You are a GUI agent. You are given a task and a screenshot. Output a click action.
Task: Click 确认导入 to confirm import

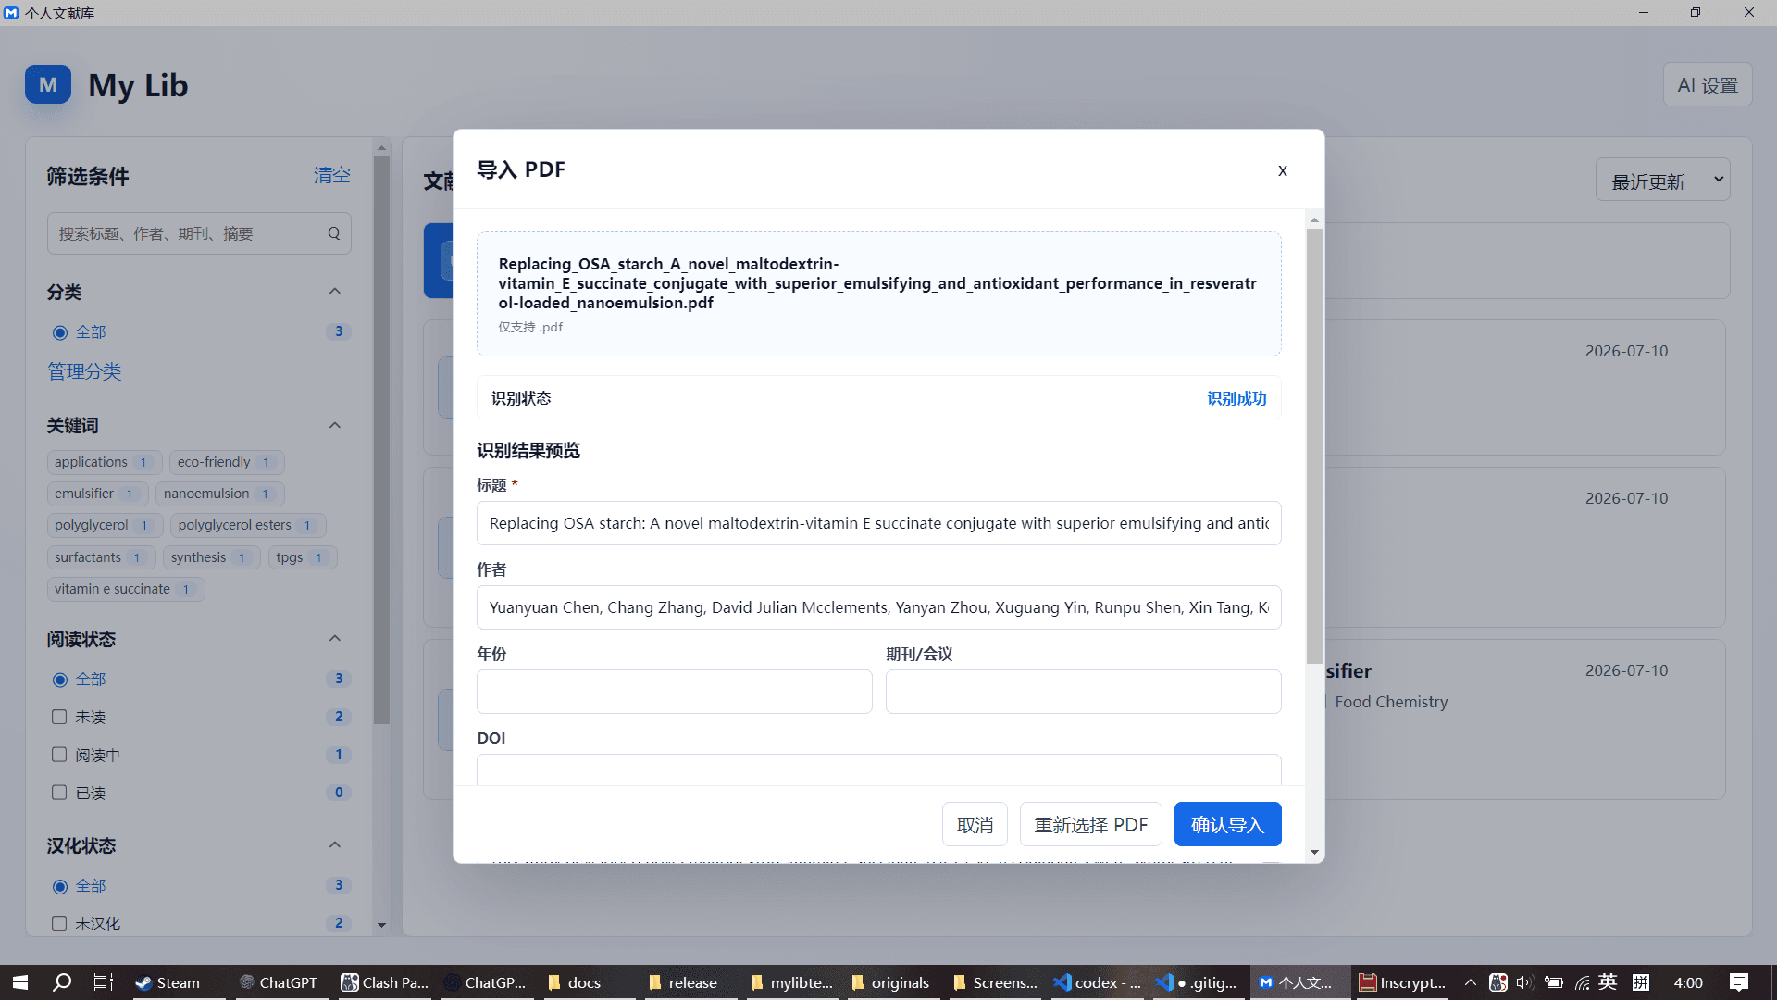[1227, 824]
